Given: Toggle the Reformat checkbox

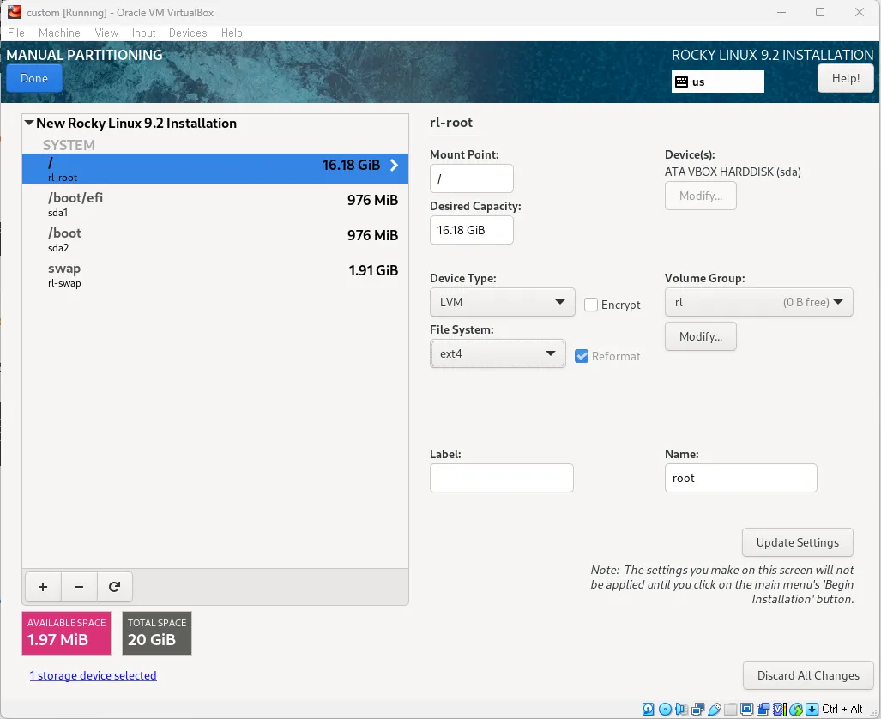Looking at the screenshot, I should [582, 356].
